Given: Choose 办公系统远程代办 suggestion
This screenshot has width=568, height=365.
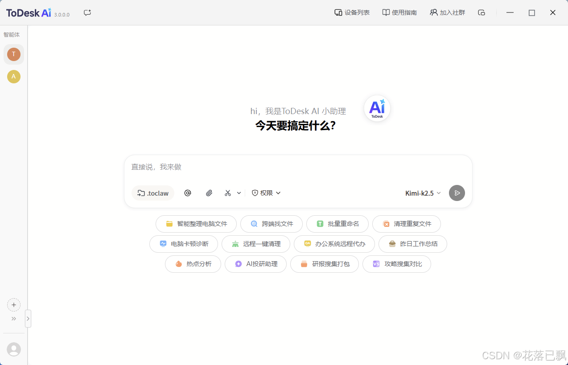Looking at the screenshot, I should (x=334, y=244).
